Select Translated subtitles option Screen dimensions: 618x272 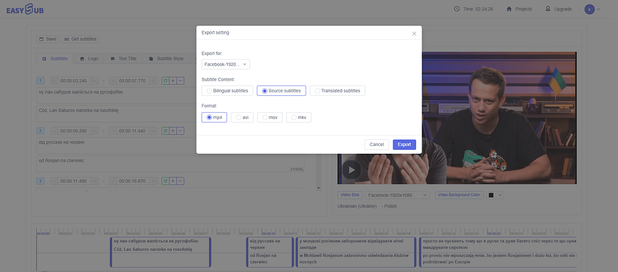point(337,90)
